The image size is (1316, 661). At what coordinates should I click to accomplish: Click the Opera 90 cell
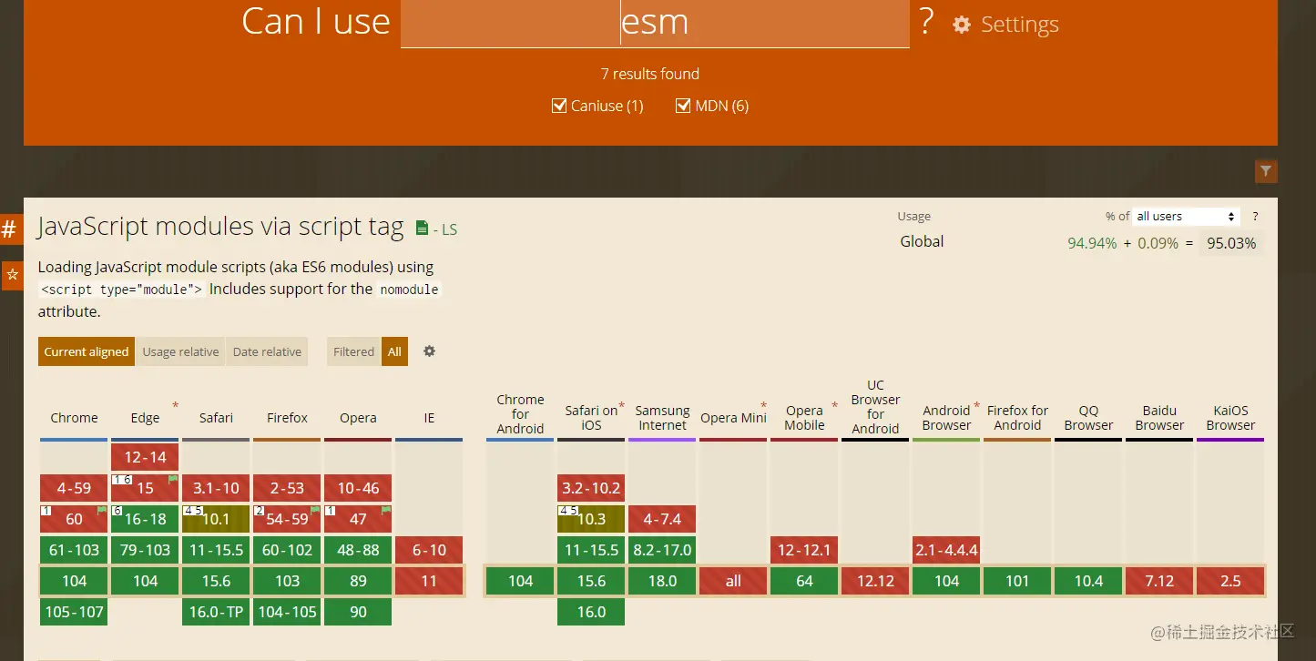[x=358, y=612]
